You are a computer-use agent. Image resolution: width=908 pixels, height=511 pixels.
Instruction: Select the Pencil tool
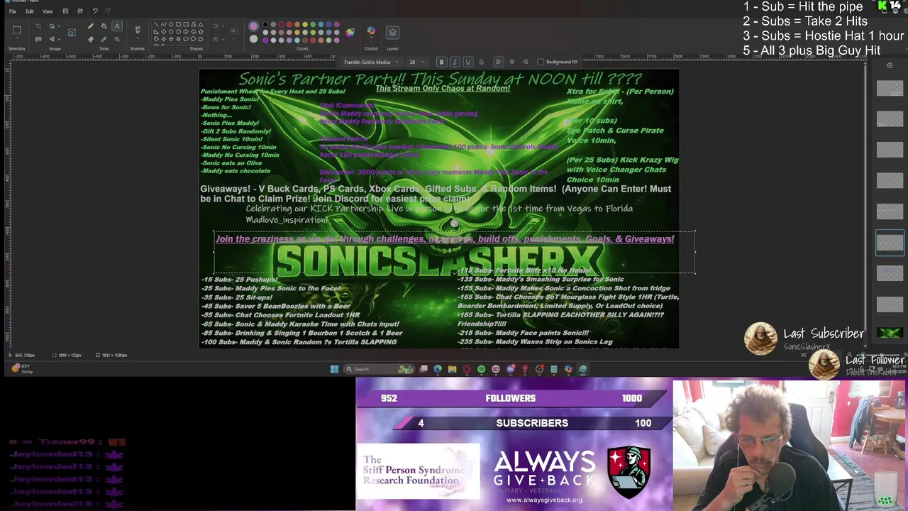(x=91, y=26)
